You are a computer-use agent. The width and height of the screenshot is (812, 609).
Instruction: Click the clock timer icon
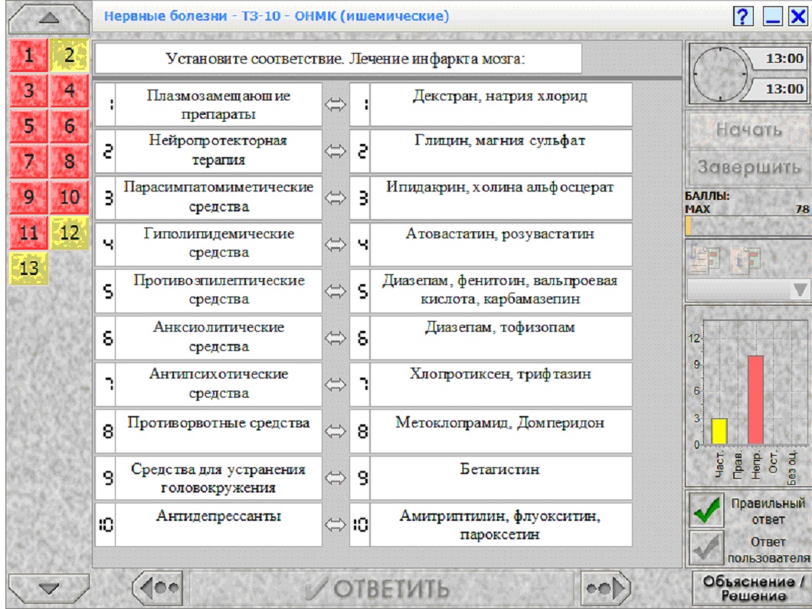(x=720, y=74)
